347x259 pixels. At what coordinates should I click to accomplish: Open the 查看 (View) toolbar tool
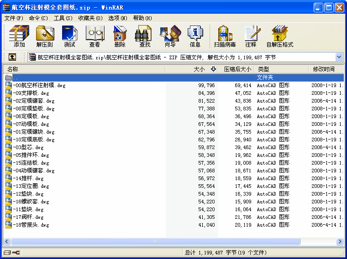95,36
